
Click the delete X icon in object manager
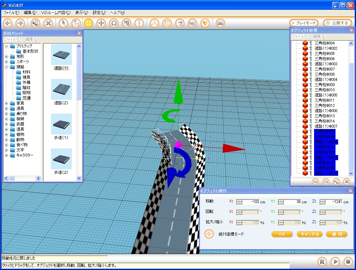click(347, 182)
